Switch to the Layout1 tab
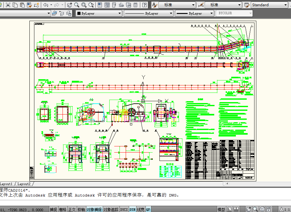 (x=7, y=184)
